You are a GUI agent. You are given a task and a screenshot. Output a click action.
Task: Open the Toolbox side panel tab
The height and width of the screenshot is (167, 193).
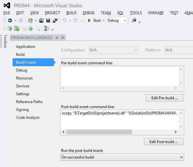click(x=5, y=41)
